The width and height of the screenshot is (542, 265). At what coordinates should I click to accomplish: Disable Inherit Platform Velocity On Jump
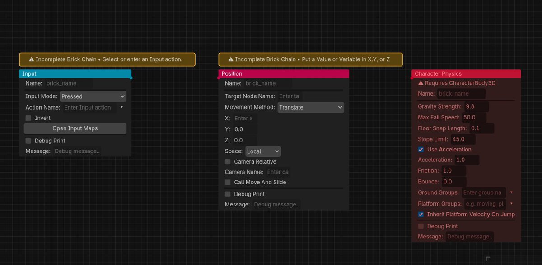click(x=421, y=215)
